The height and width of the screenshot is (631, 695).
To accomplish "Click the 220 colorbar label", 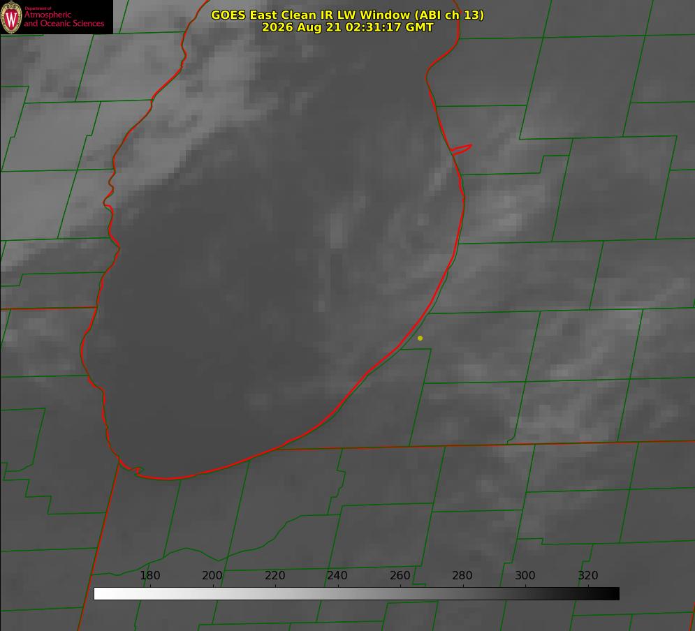I will (x=275, y=575).
